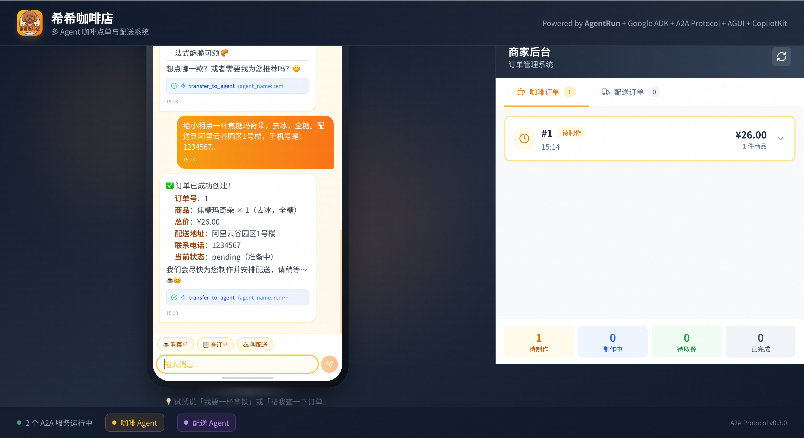The width and height of the screenshot is (804, 438).
Task: Click the lightbulb hint icon below phone
Action: [169, 401]
